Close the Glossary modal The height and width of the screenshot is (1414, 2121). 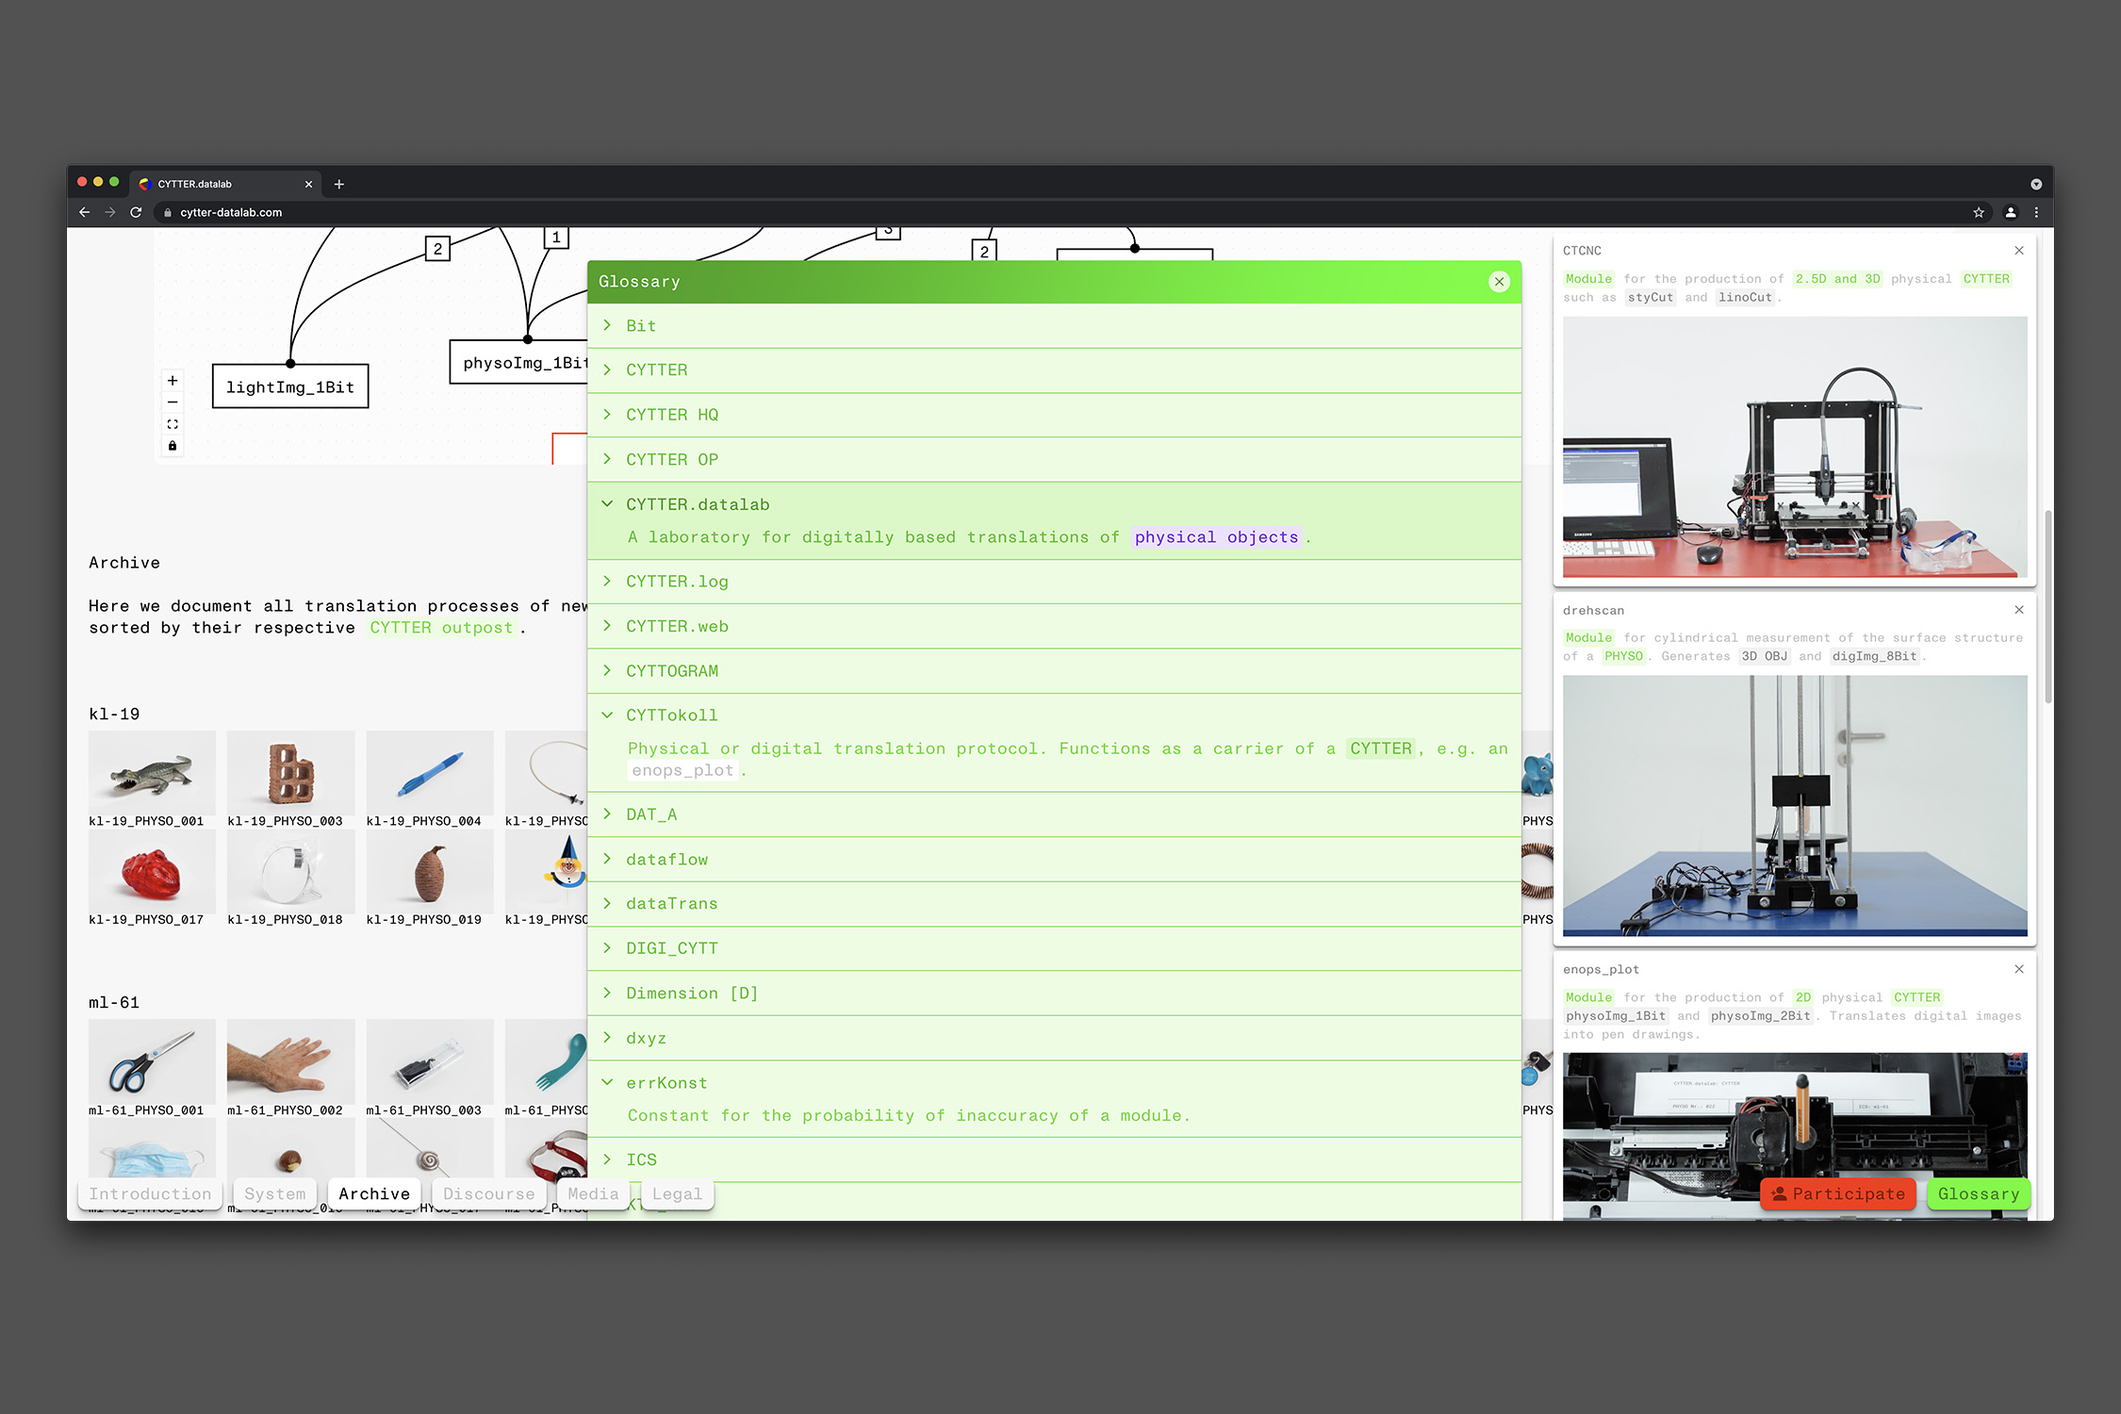click(x=1499, y=281)
